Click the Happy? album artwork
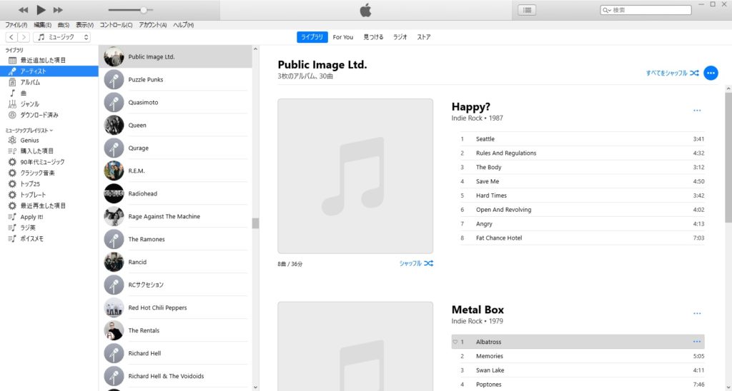Image resolution: width=732 pixels, height=391 pixels. 355,176
